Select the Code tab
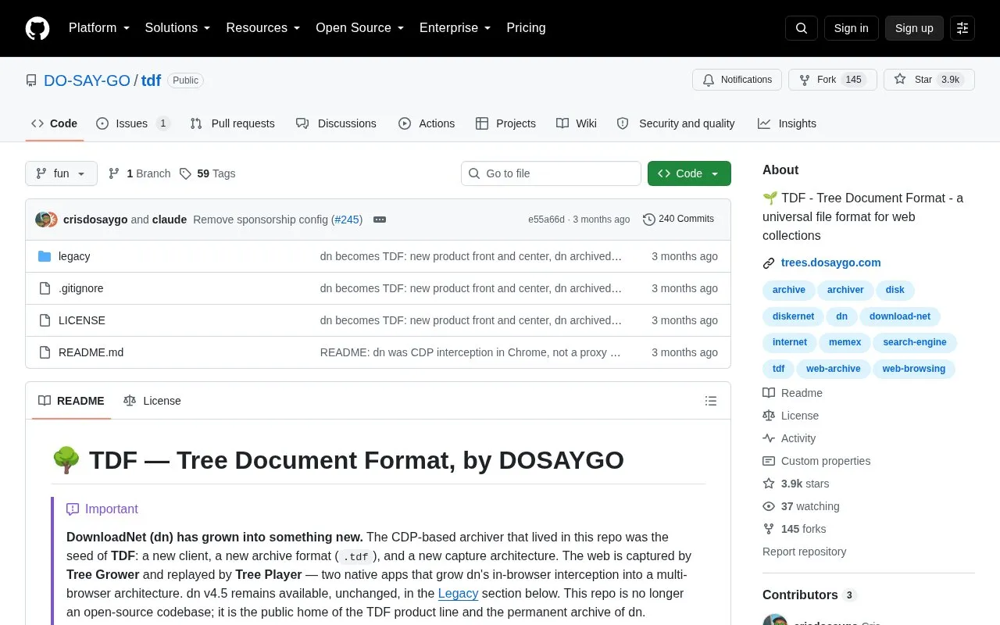The width and height of the screenshot is (1000, 625). coord(54,123)
